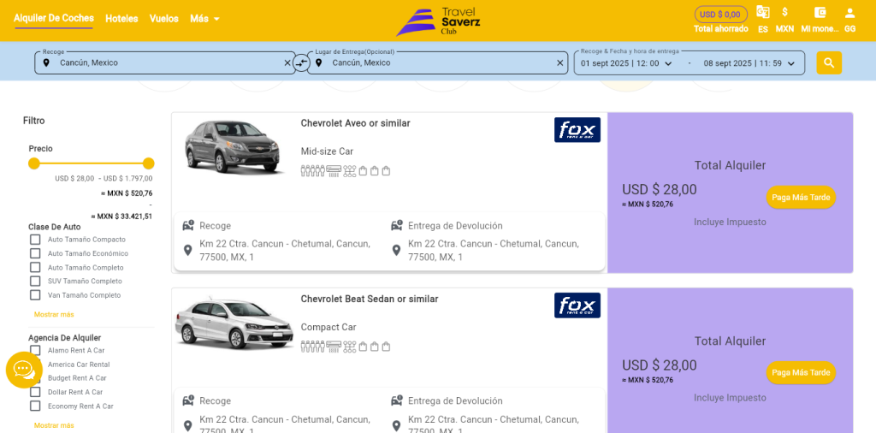
Task: Click minimum price slider handle
Action: (x=34, y=163)
